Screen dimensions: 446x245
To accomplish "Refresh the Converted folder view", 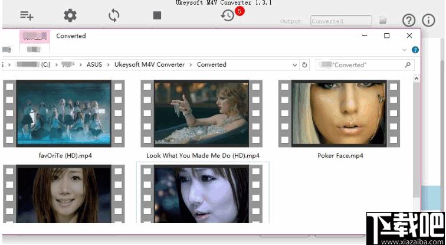I will tap(304, 65).
